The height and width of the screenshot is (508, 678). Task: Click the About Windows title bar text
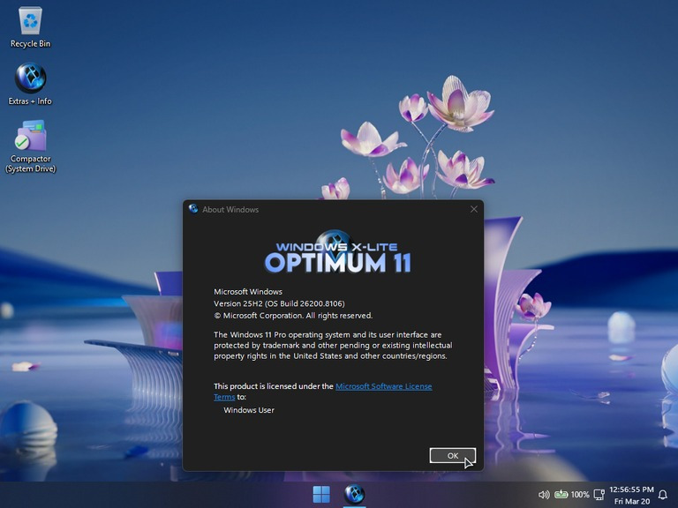[x=230, y=210]
